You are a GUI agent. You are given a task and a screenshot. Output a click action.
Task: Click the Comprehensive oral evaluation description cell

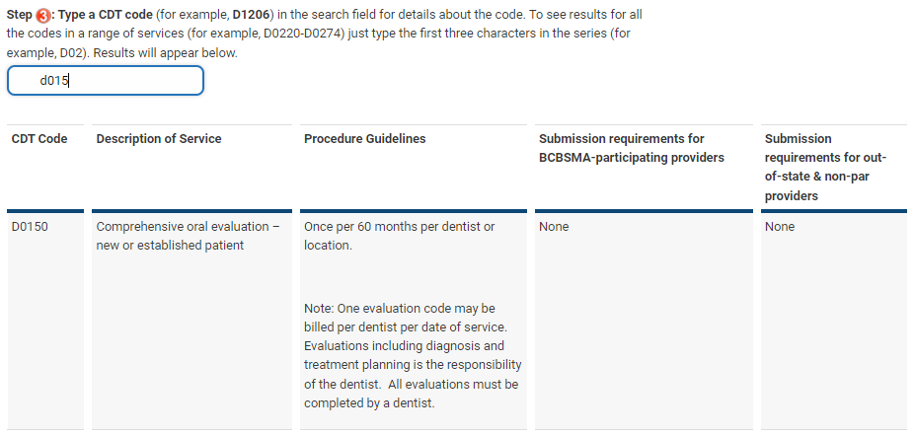click(x=188, y=236)
